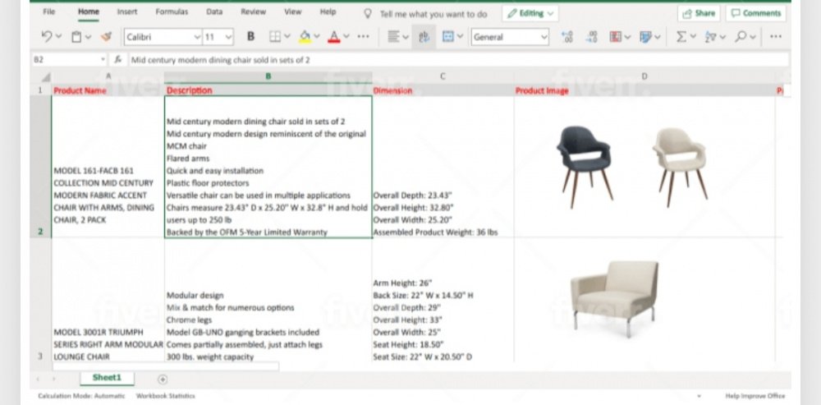Select the Sheet1 tab

[107, 378]
